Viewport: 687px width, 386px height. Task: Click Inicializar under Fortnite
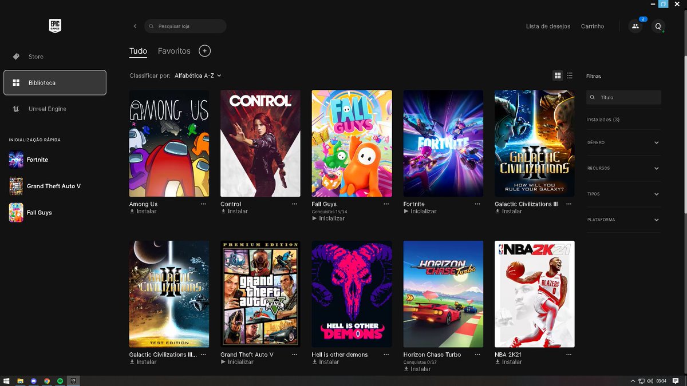(420, 212)
